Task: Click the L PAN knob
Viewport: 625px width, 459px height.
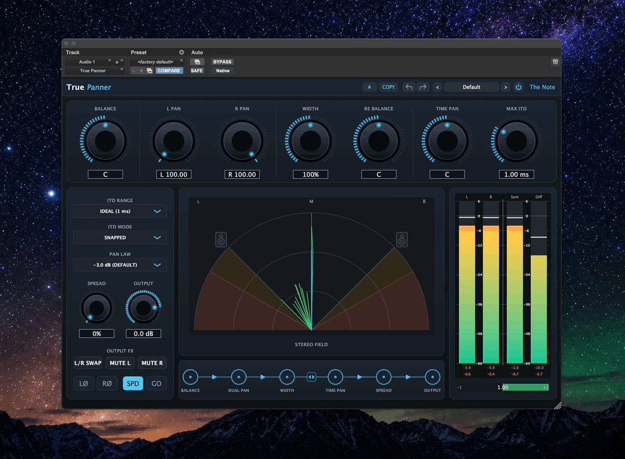Action: [x=174, y=142]
